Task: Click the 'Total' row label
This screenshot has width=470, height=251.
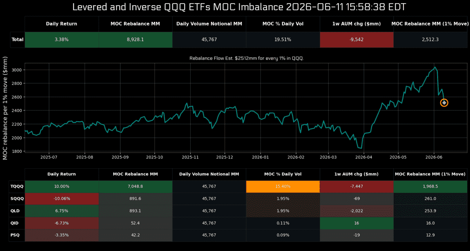Action: pos(18,40)
